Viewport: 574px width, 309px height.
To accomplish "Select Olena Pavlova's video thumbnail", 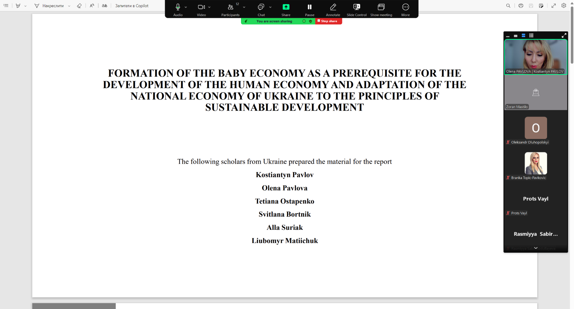I will (x=535, y=56).
